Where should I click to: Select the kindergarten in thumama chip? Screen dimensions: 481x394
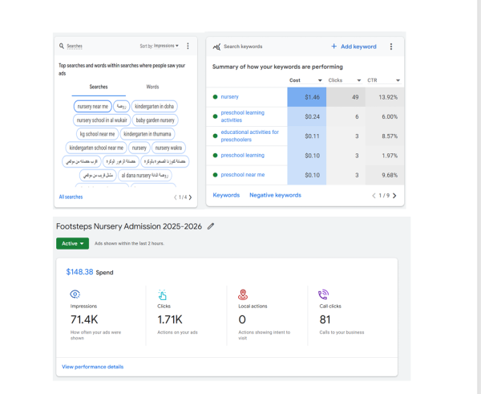click(x=148, y=134)
